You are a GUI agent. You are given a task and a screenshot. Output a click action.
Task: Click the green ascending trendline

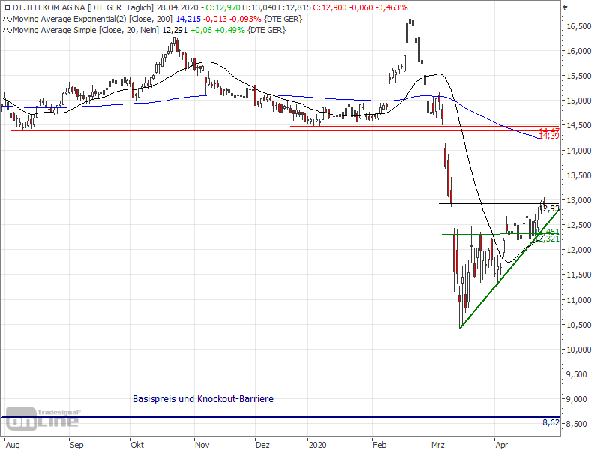point(509,269)
